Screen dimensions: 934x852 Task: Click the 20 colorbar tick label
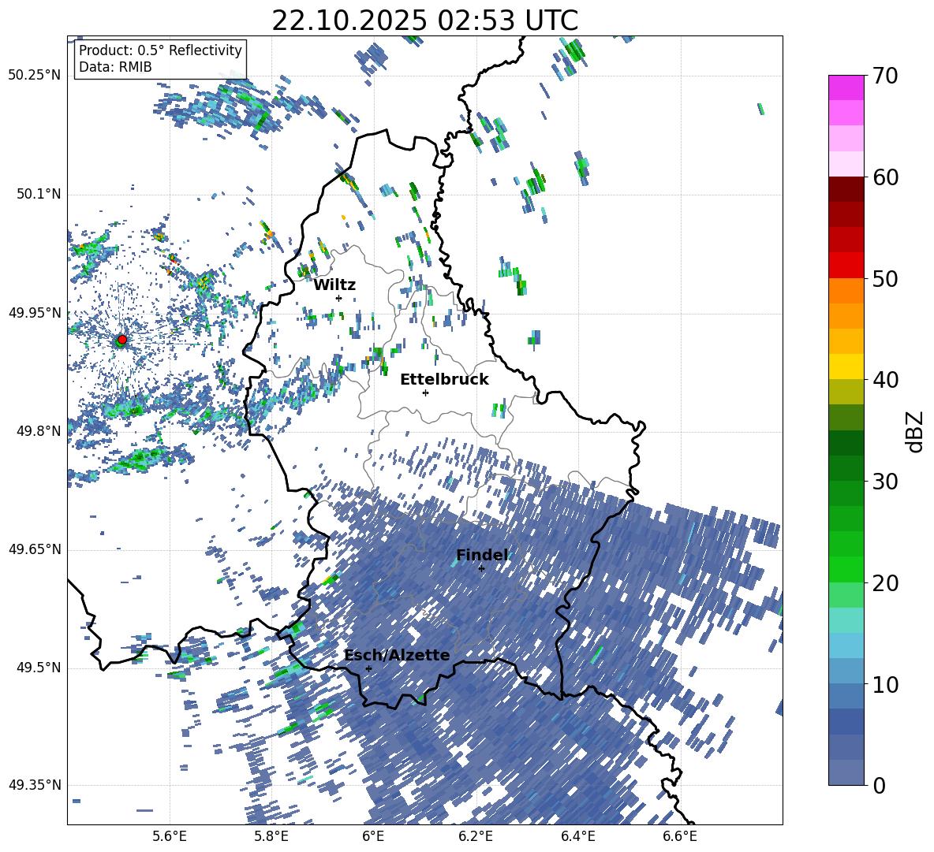[x=885, y=583]
